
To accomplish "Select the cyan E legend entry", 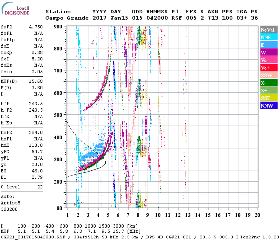I will pos(268,45).
